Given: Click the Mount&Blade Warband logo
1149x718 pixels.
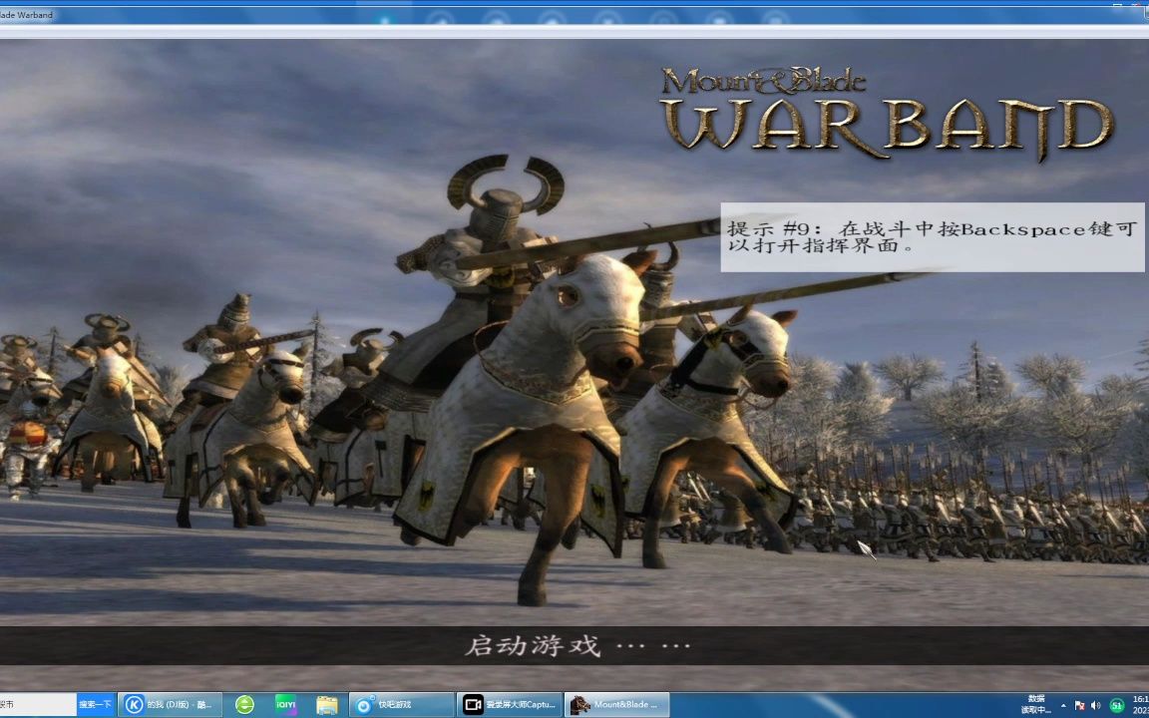Looking at the screenshot, I should click(887, 113).
